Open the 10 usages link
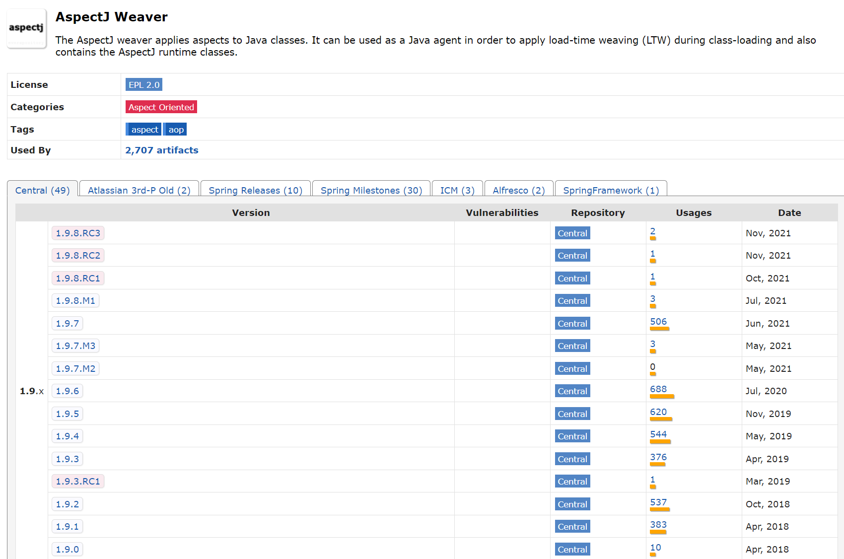Image resolution: width=844 pixels, height=559 pixels. click(655, 547)
